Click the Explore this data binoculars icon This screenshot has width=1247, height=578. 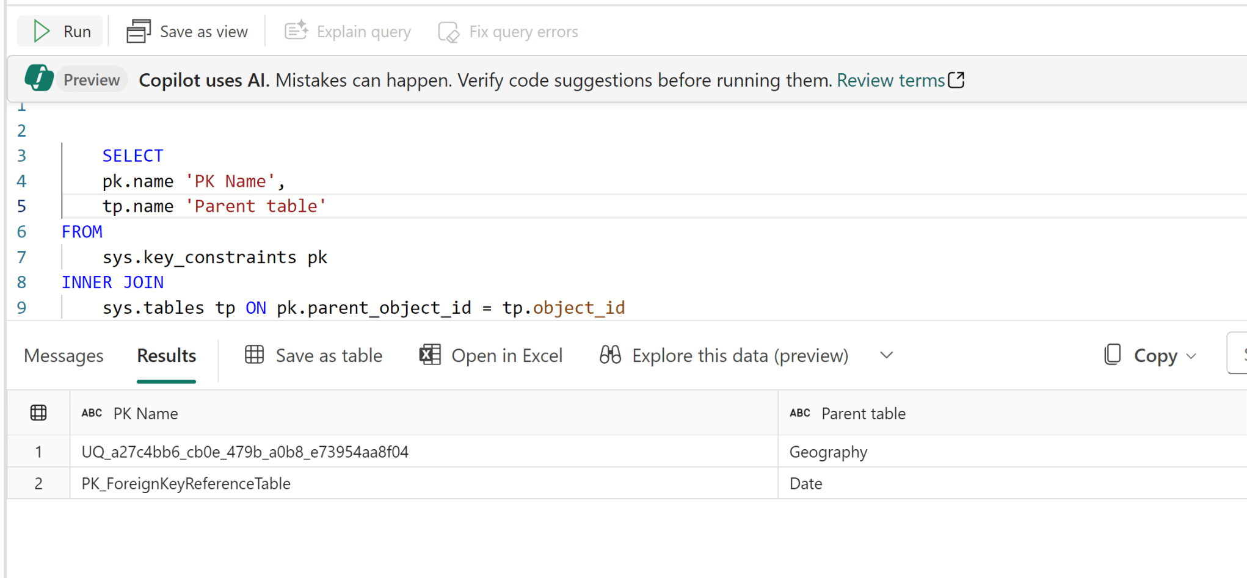click(x=609, y=355)
